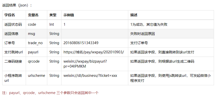217x98 pixels.
Task: Click the '则根据该url生成二维码' description
Action: [176, 61]
